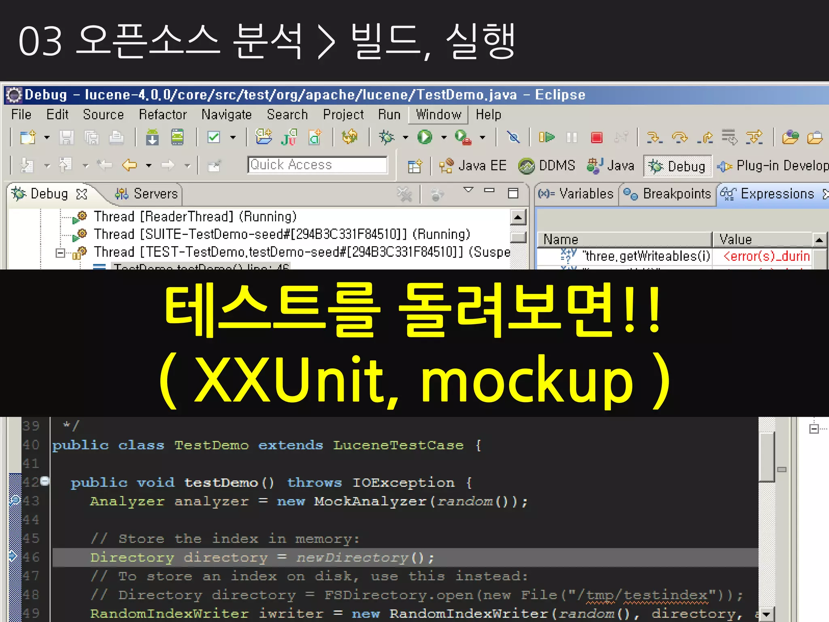
Task: Open the Refactor menu
Action: pos(163,115)
